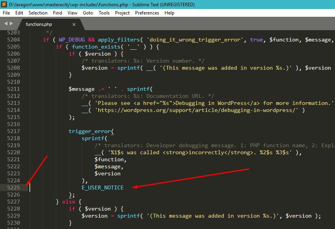Open the Find menu
Image resolution: width=335 pixels, height=229 pixels.
click(57, 13)
